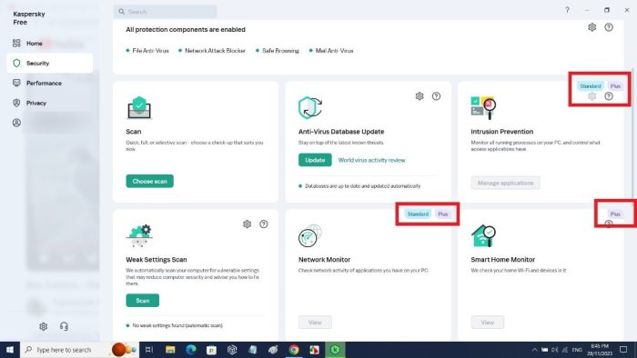This screenshot has height=358, width=637.
Task: Click the Anti-Virus Database Update shield icon
Action: point(310,107)
